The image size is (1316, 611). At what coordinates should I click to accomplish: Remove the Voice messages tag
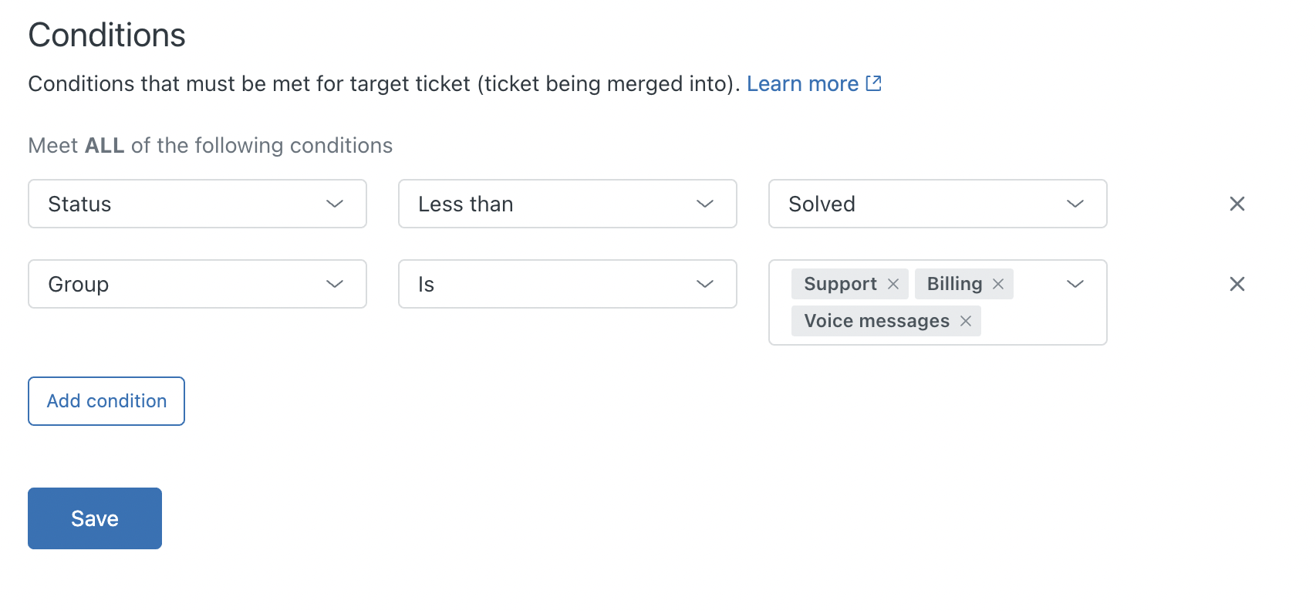[965, 321]
